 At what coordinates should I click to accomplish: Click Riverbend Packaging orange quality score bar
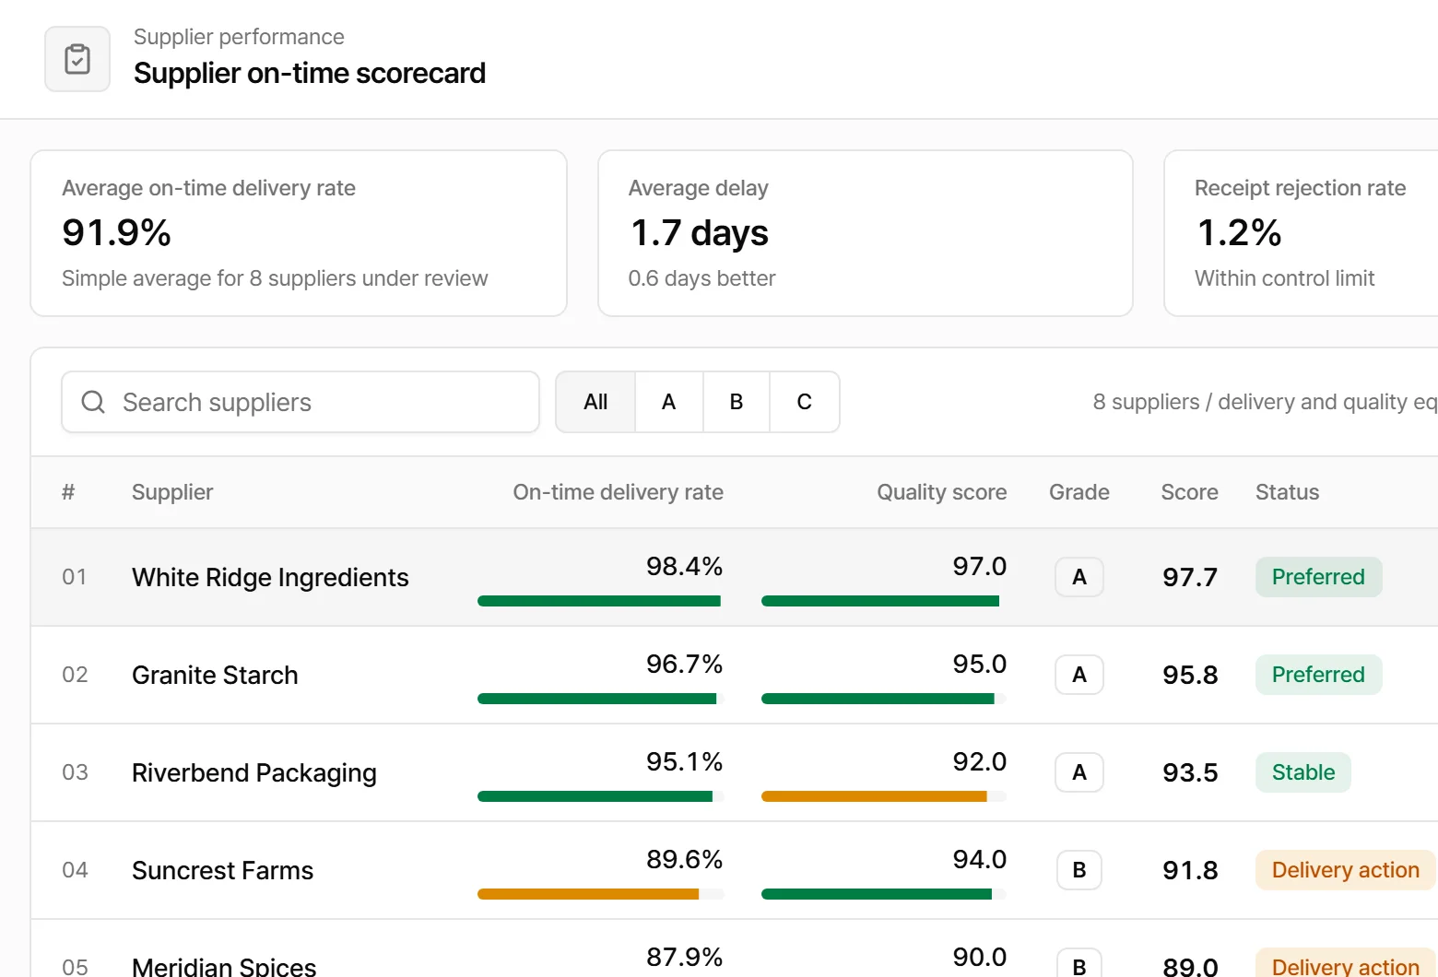(x=874, y=796)
